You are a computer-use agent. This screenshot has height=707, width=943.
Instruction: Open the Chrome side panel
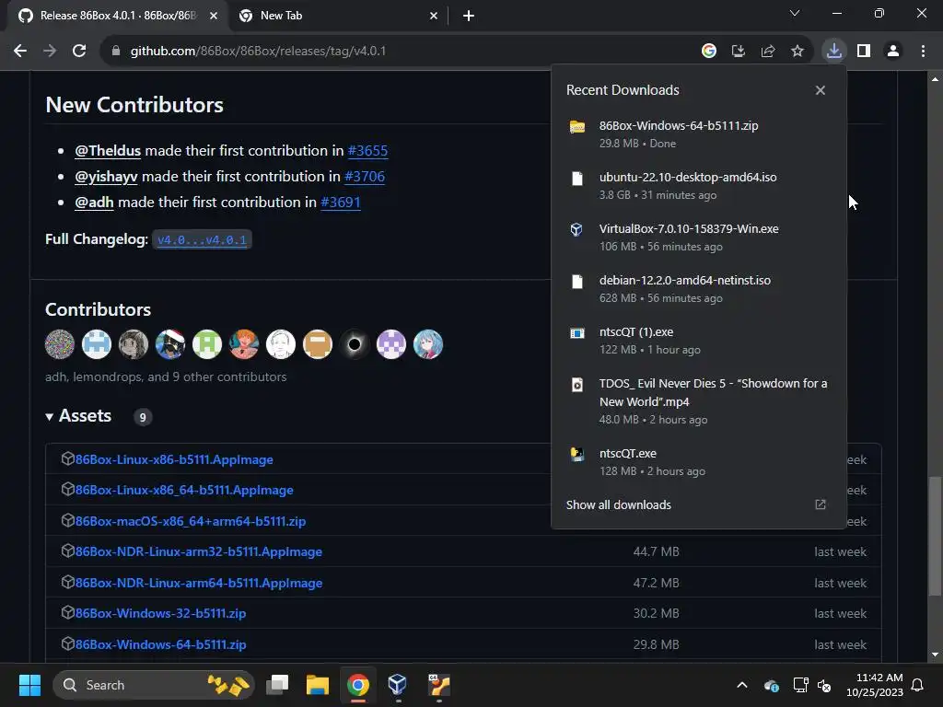click(x=864, y=52)
